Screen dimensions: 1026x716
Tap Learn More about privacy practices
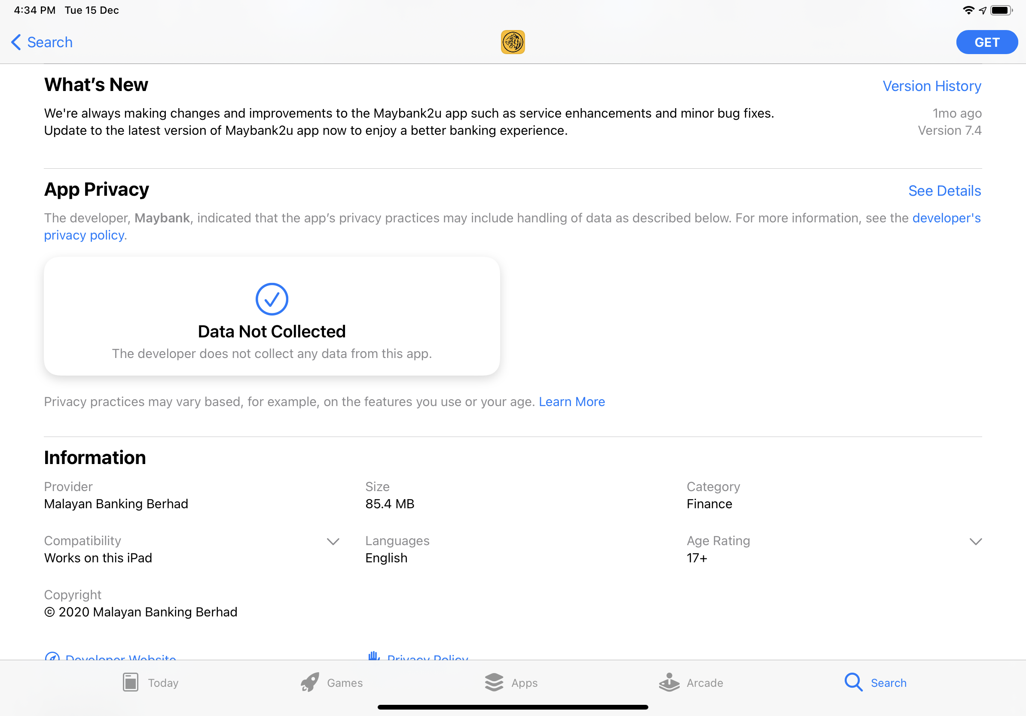[571, 402]
